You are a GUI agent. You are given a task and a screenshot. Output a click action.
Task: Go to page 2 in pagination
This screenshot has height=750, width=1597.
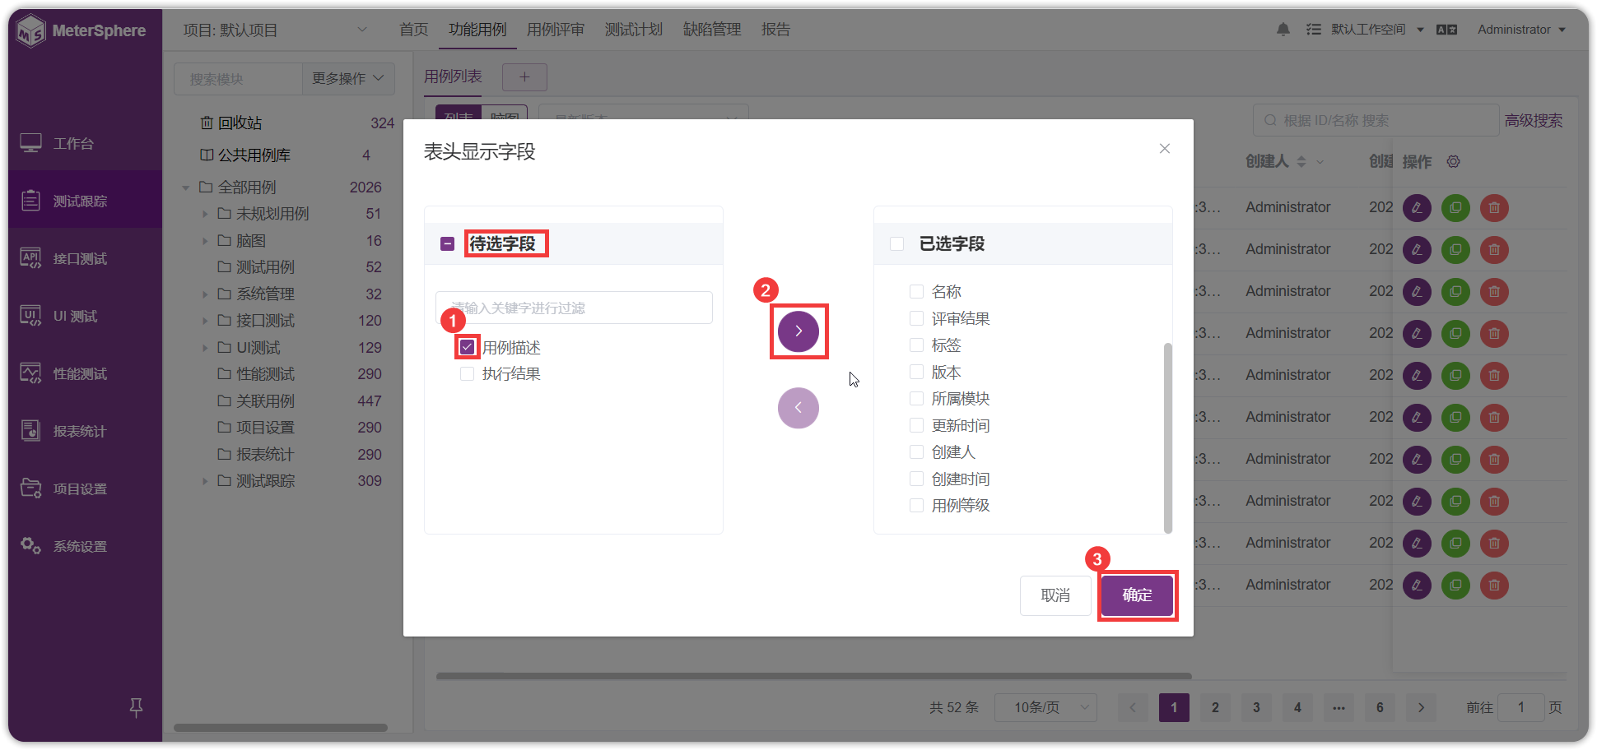click(1215, 707)
